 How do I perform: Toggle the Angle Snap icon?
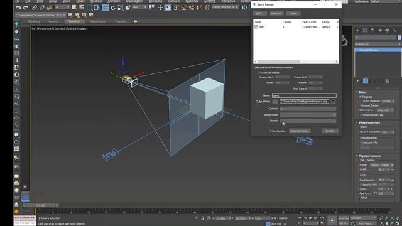coord(184,8)
